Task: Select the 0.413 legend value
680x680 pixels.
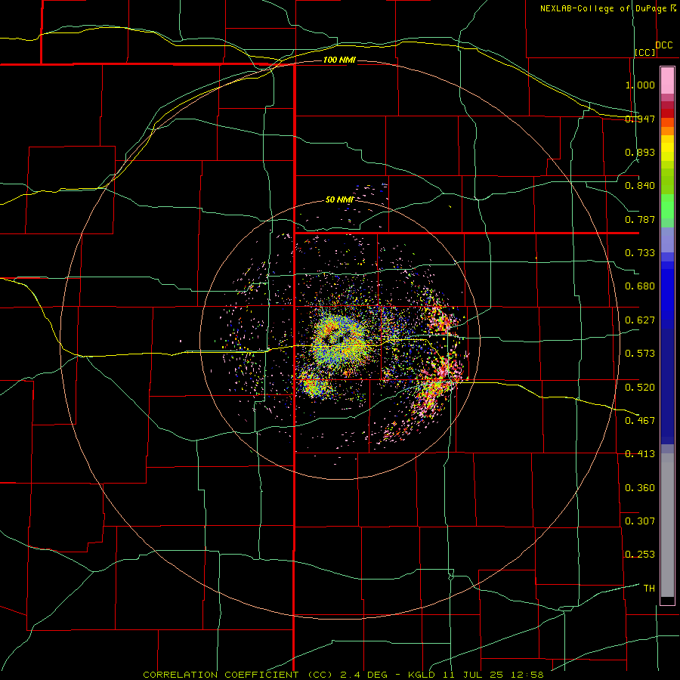Action: pos(640,454)
